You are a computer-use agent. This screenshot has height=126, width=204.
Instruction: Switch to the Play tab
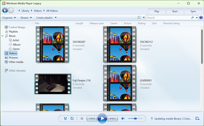157,11
